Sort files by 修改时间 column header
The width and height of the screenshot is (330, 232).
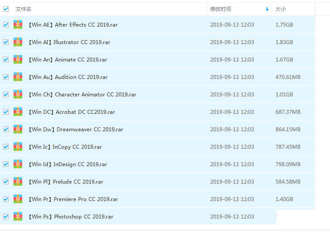[221, 9]
